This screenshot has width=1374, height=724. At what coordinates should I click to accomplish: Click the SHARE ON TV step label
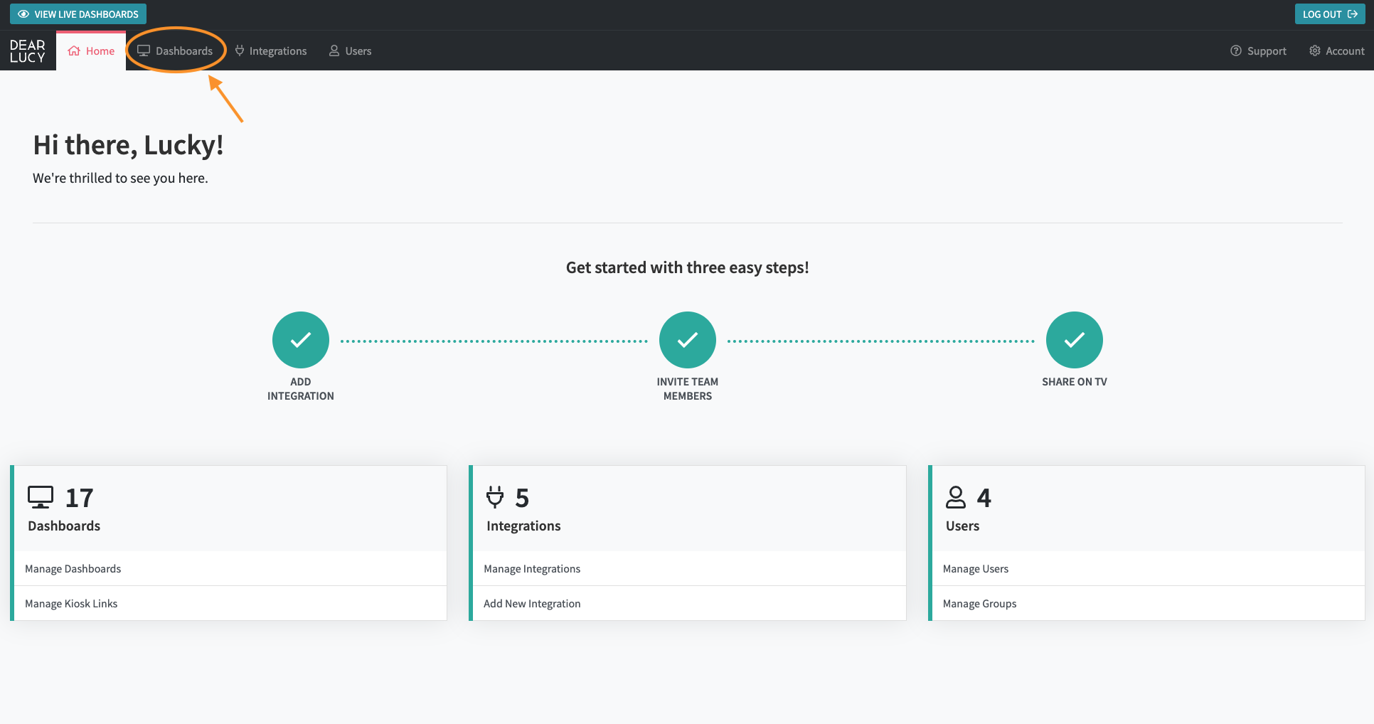coord(1075,382)
